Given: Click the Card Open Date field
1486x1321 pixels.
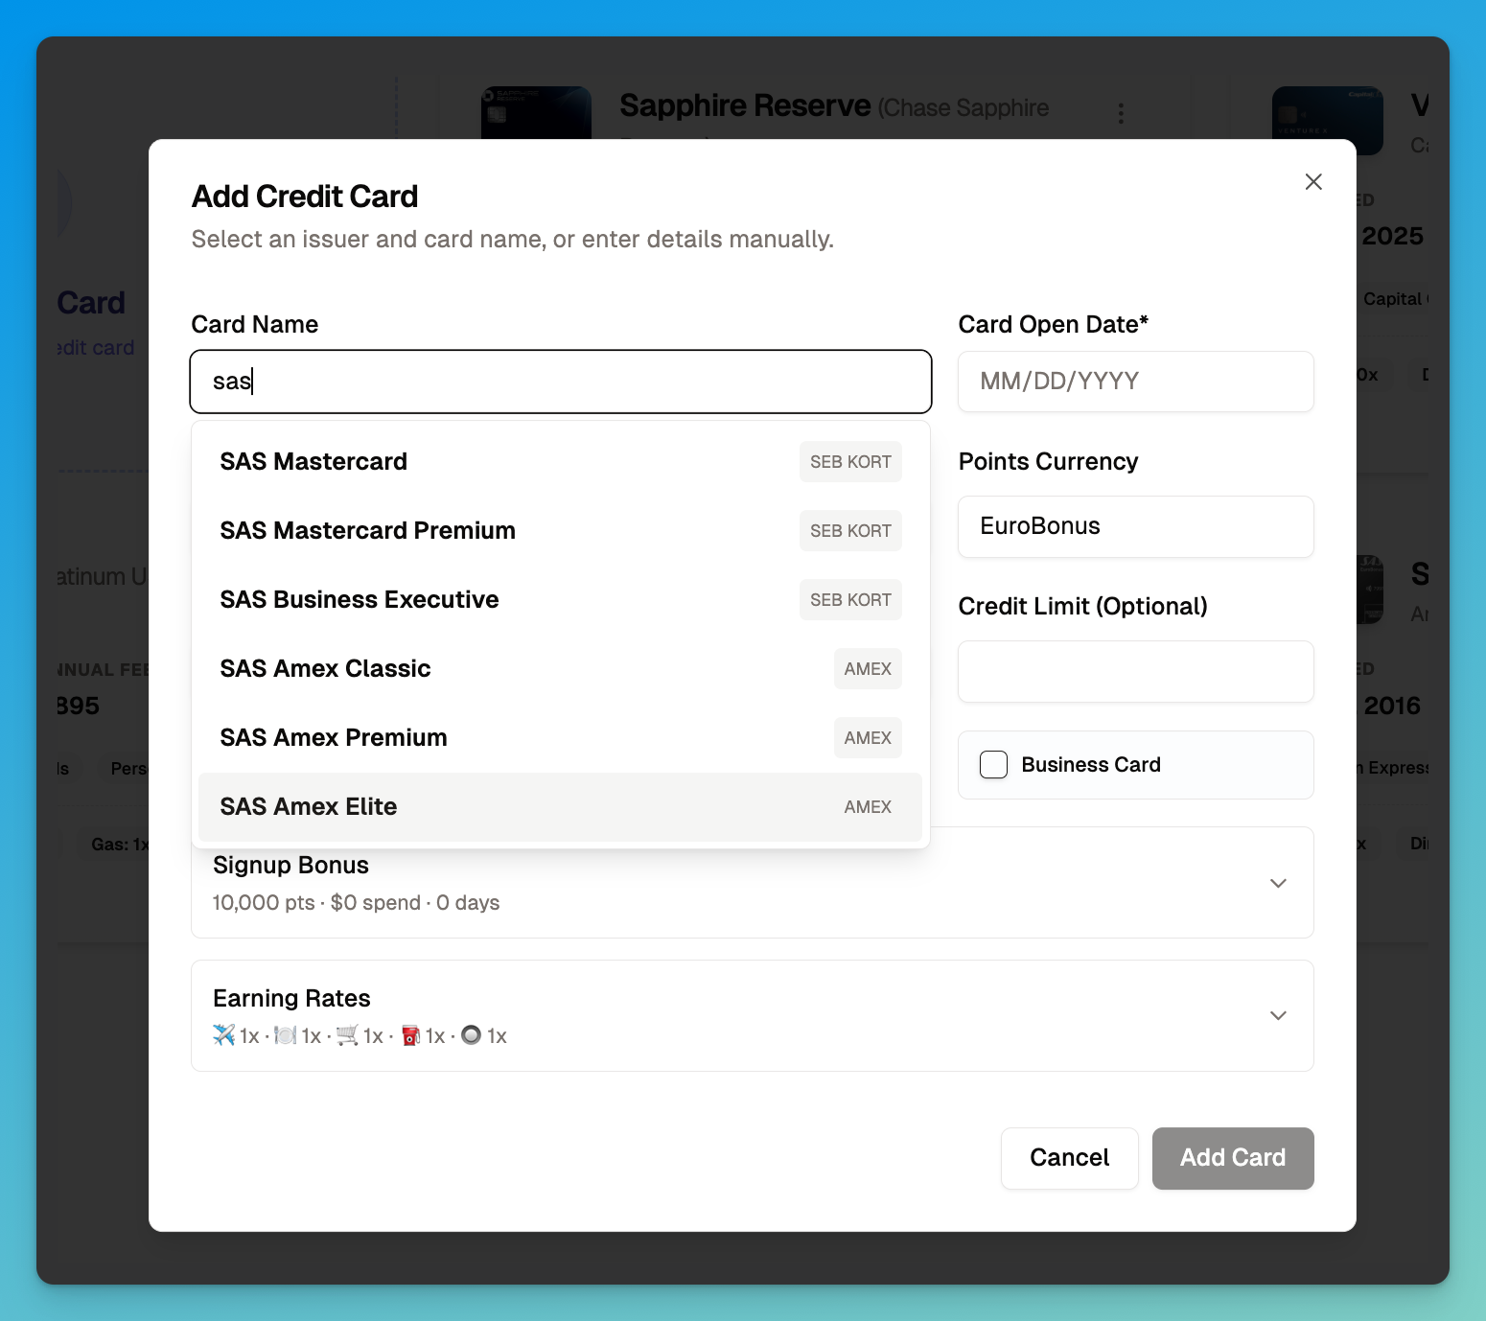Looking at the screenshot, I should tap(1136, 382).
